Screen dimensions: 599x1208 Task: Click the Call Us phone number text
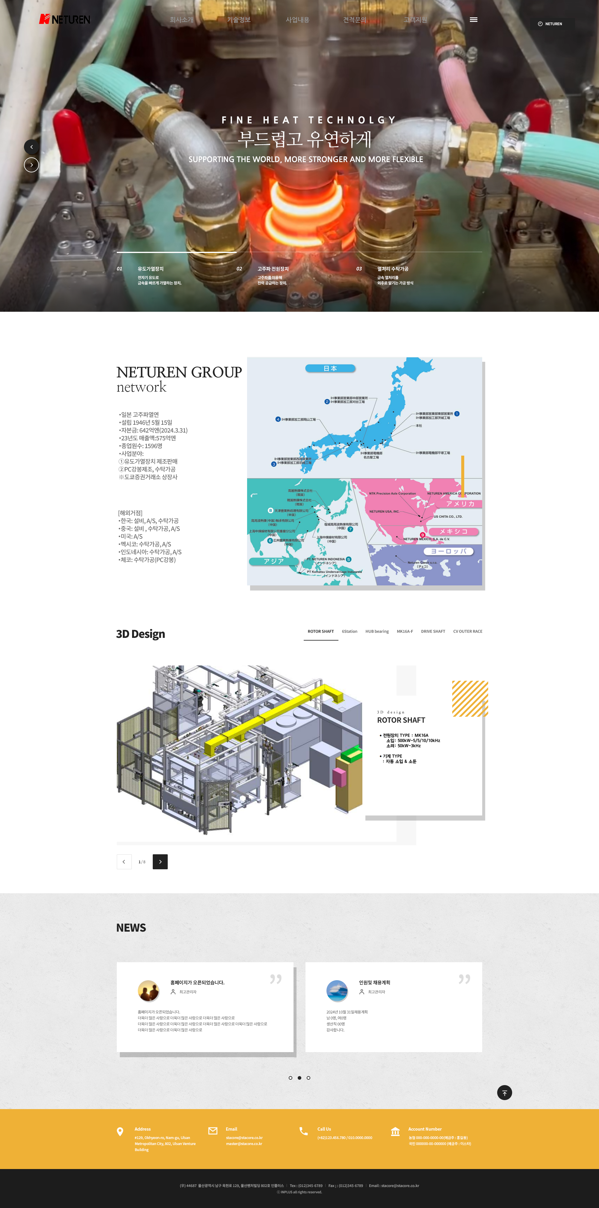click(x=344, y=1138)
